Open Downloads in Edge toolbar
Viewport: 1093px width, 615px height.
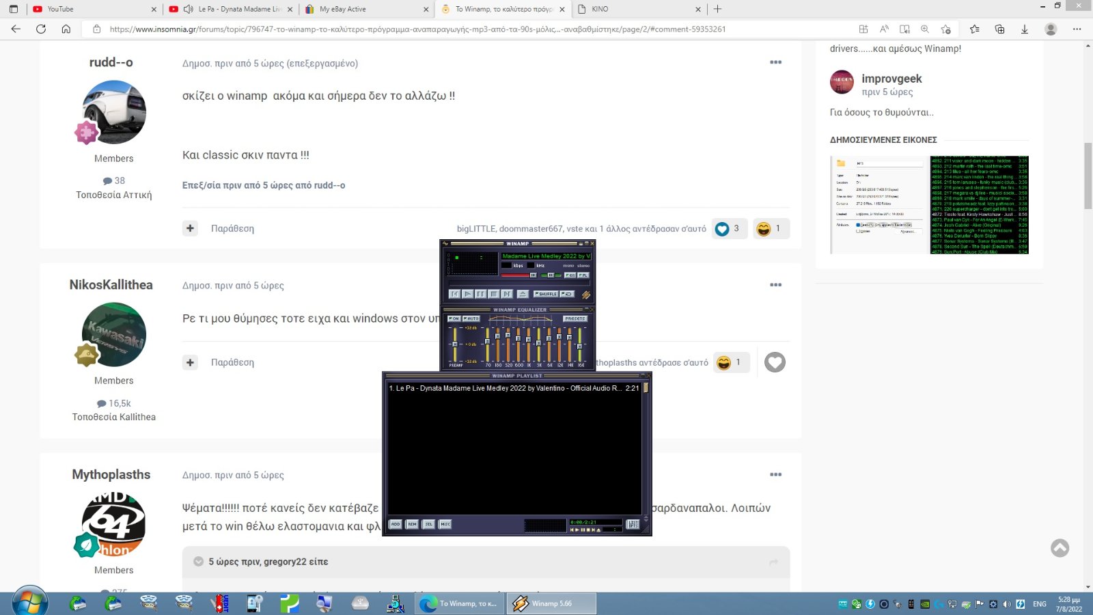click(1025, 29)
